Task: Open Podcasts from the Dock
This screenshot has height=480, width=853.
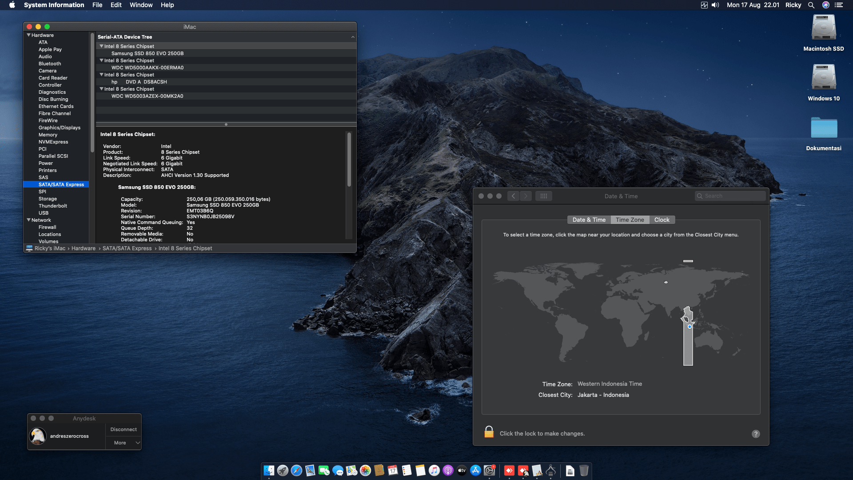Action: [448, 470]
